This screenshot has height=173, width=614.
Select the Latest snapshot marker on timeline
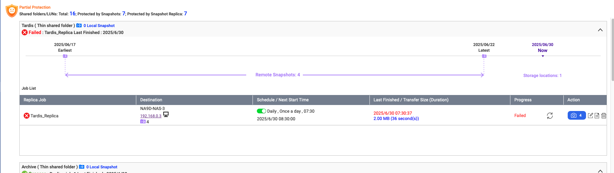coord(484,56)
